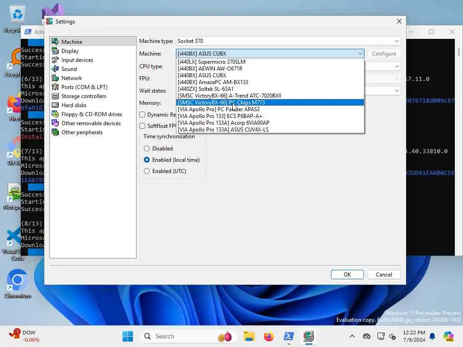This screenshot has width=463, height=347.
Task: Open Windows Start menu
Action: click(128, 336)
